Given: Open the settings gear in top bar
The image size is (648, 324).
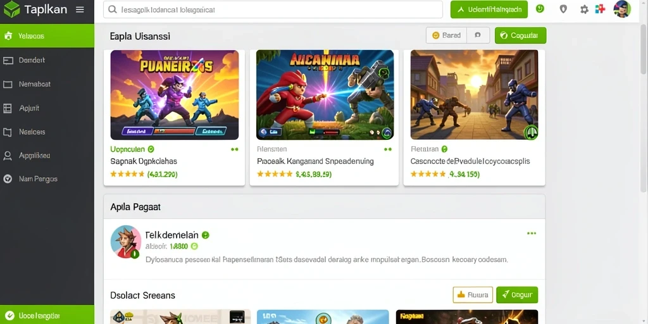Looking at the screenshot, I should point(584,9).
